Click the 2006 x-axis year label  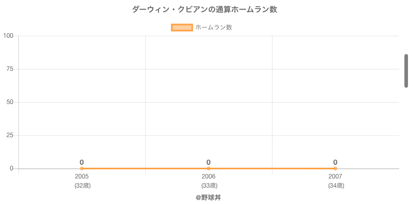click(x=209, y=176)
